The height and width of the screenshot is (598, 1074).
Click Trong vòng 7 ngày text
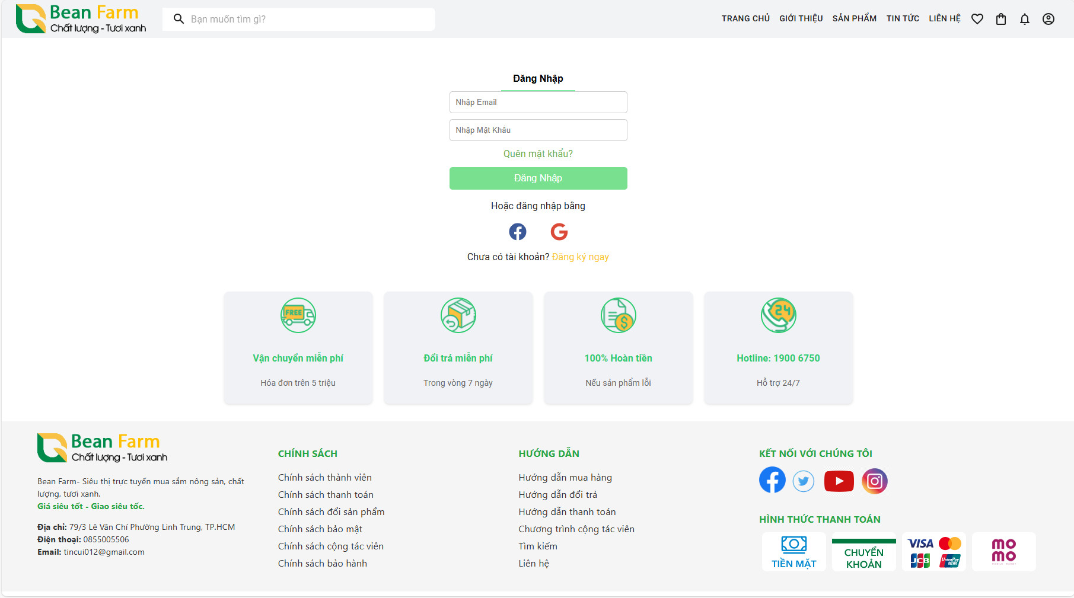pos(458,383)
